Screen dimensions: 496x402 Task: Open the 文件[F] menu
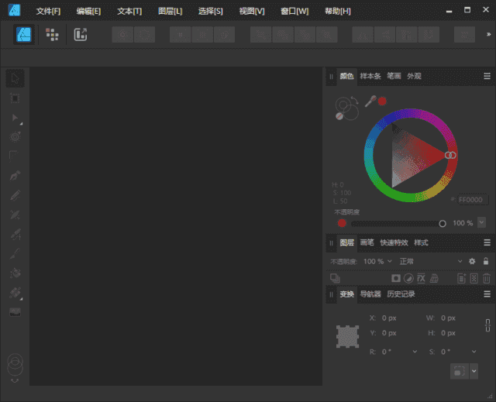48,11
